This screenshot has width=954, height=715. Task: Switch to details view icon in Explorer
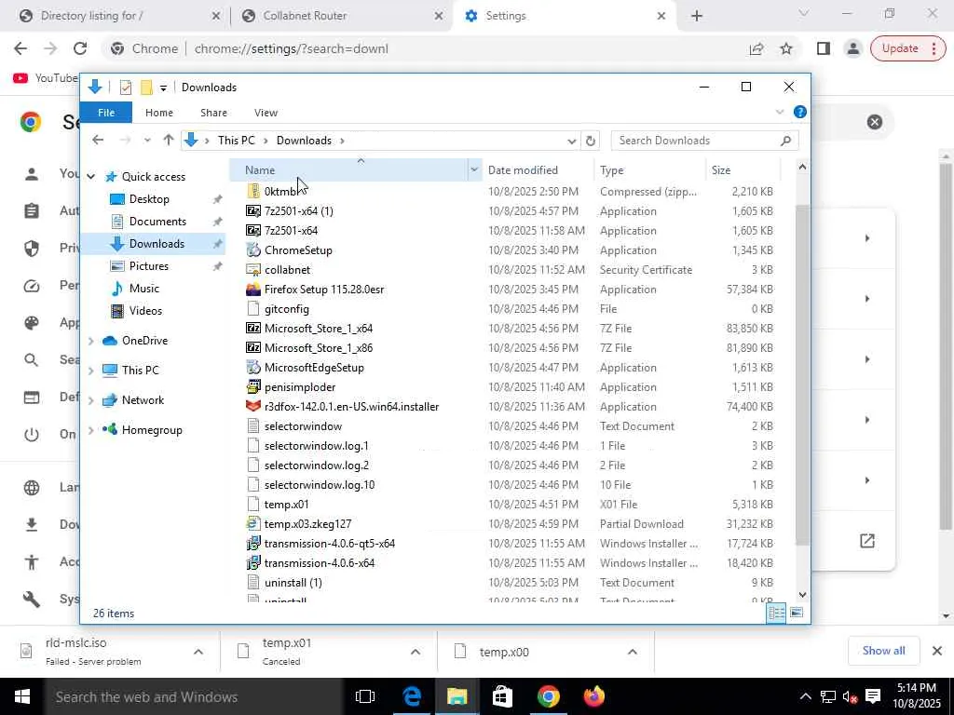coord(776,613)
